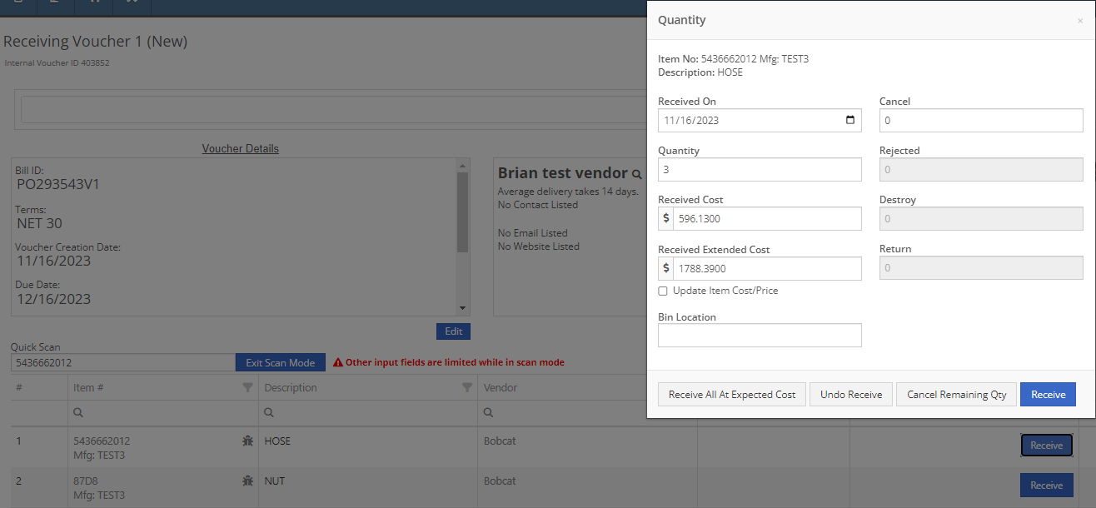The image size is (1096, 508).
Task: Click the disabled Destroy field
Action: (x=981, y=218)
